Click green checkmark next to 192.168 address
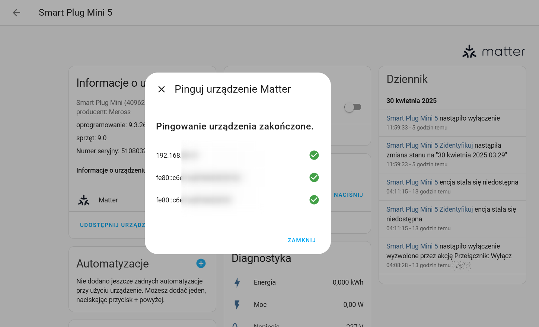Image resolution: width=539 pixels, height=327 pixels. coord(314,155)
